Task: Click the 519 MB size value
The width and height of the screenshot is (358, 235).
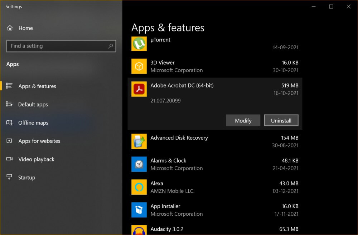Action: [290, 85]
